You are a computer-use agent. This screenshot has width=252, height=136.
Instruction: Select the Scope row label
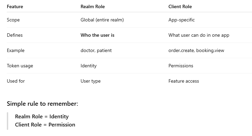(13, 20)
